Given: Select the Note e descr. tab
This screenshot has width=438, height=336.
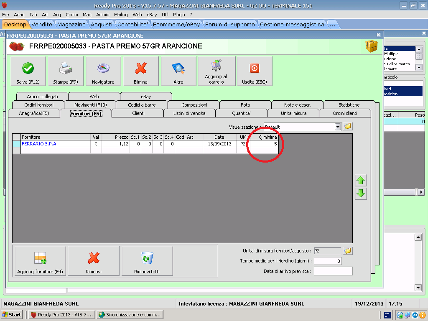Looking at the screenshot, I should click(x=298, y=105).
